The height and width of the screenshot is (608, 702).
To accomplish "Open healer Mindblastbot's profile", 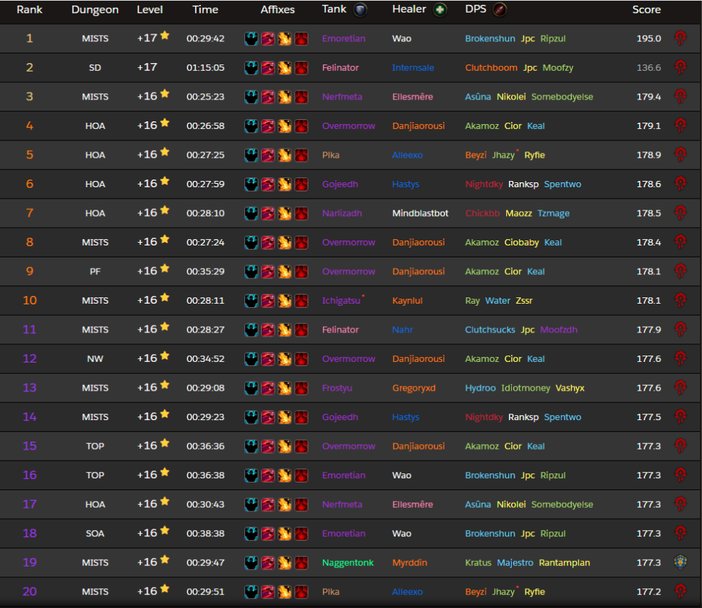I will coord(420,213).
